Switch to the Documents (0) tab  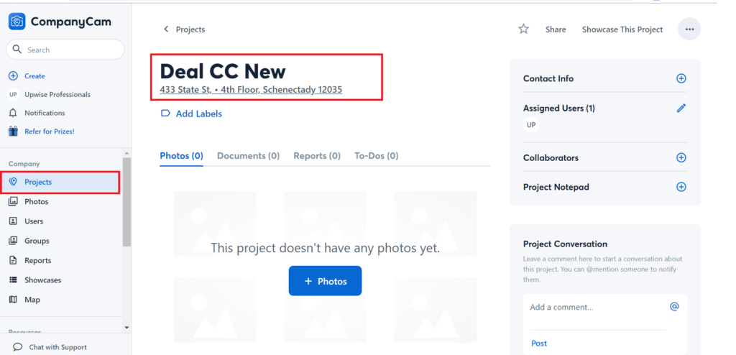point(248,156)
